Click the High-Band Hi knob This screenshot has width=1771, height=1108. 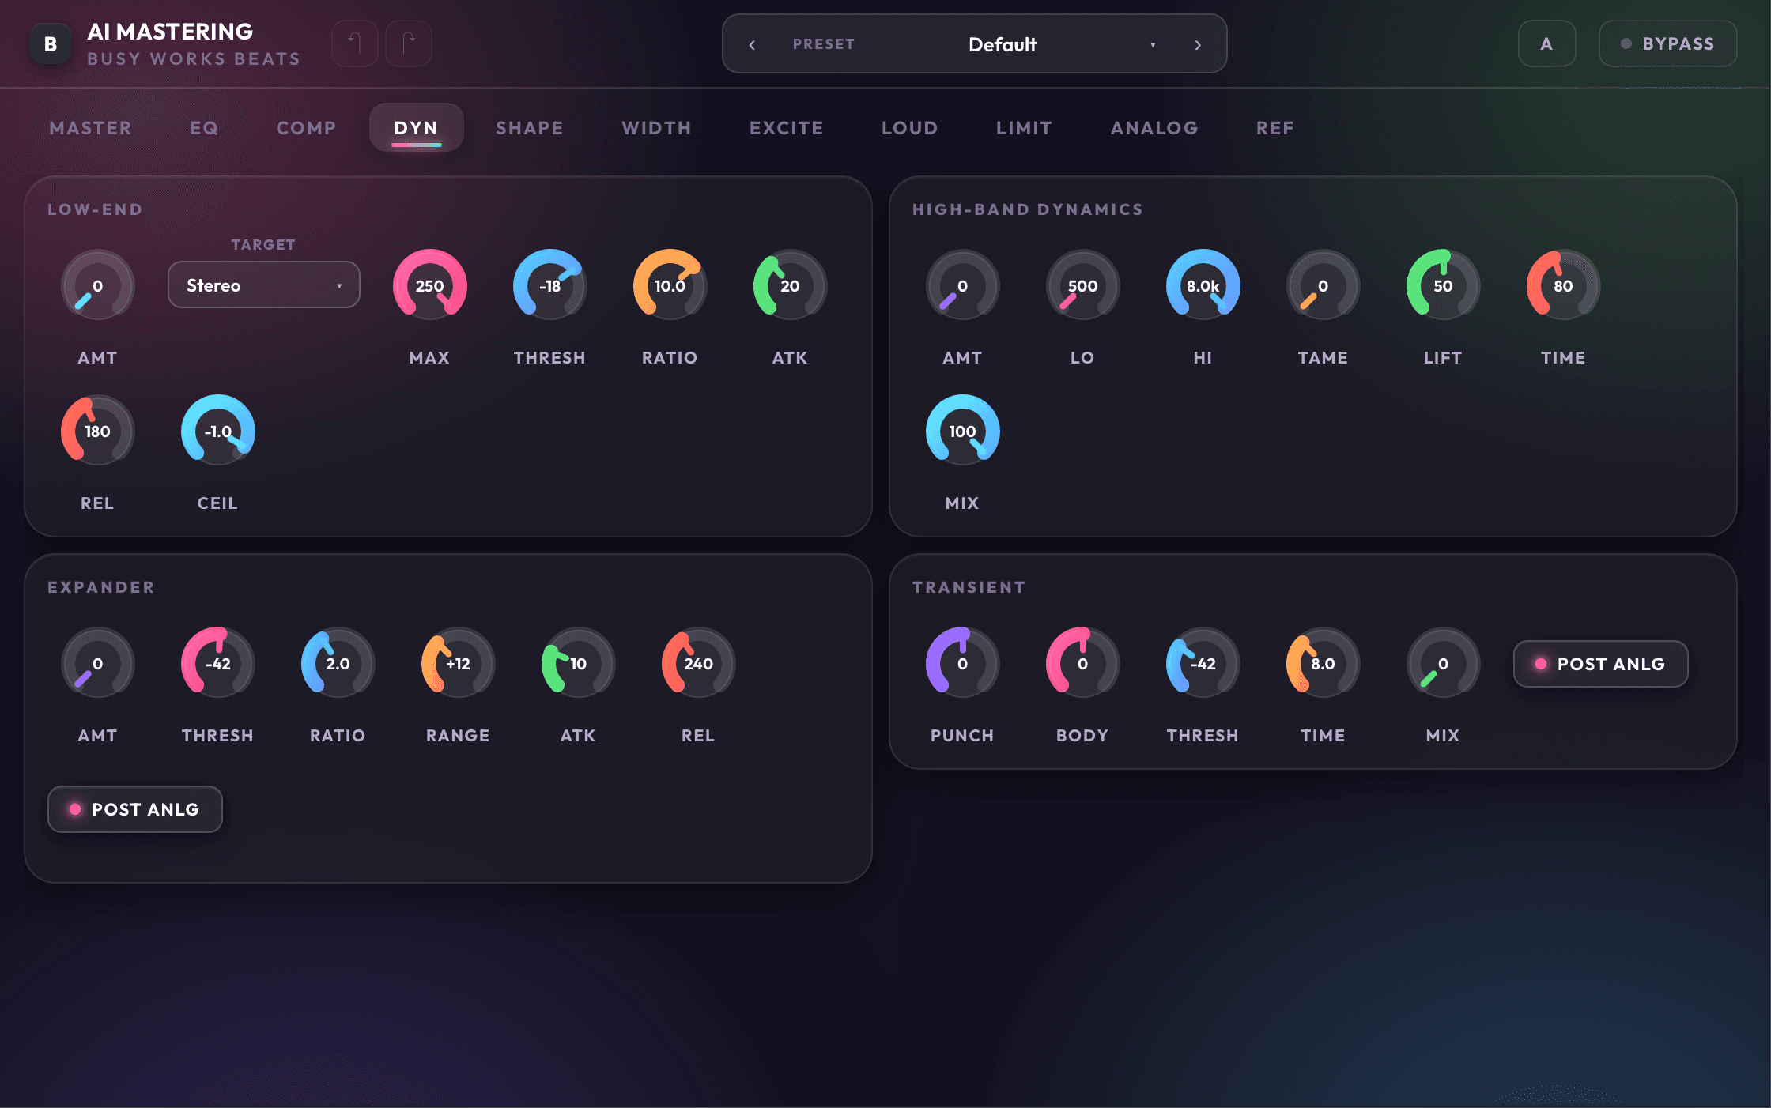pos(1203,285)
